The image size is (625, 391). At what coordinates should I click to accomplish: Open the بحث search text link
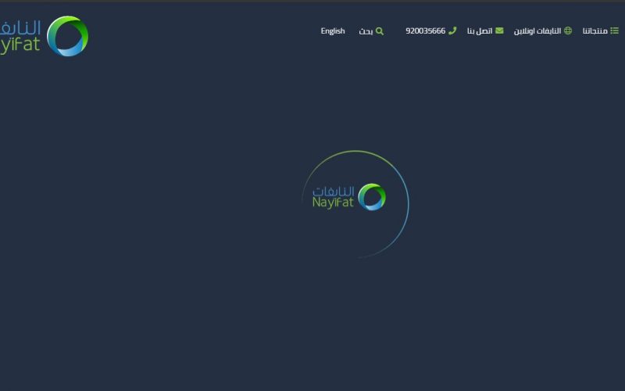click(366, 31)
